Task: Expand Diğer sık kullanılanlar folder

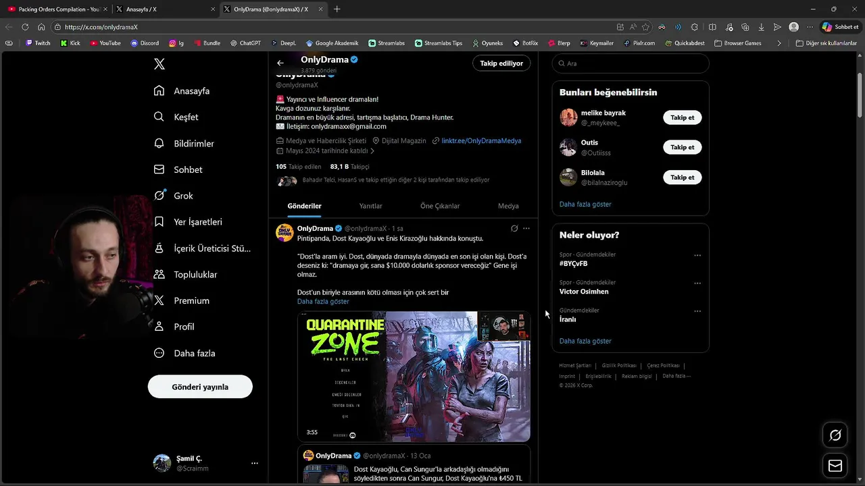Action: click(x=826, y=43)
